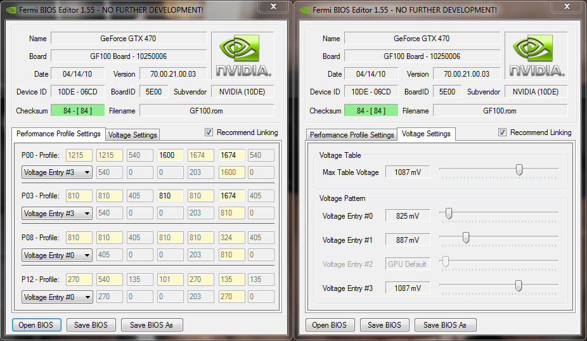Screen dimensions: 587x341
Task: Click the Name field in left window
Action: tap(129, 38)
